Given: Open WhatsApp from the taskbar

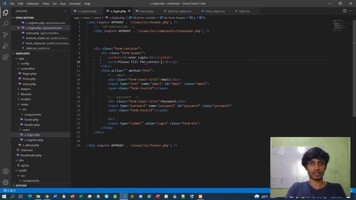Looking at the screenshot, I should tap(115, 196).
